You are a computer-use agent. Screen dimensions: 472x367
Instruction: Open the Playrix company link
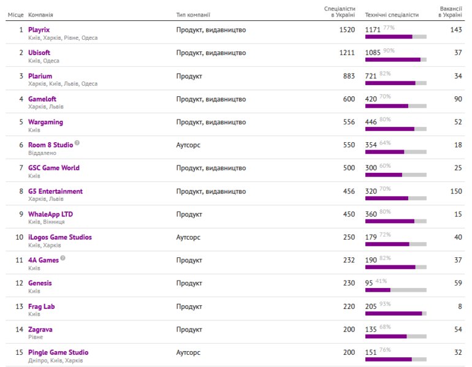click(x=39, y=29)
